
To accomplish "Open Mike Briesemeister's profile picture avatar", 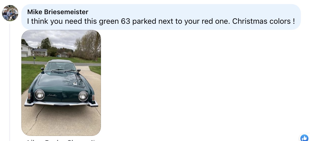I will tap(10, 13).
